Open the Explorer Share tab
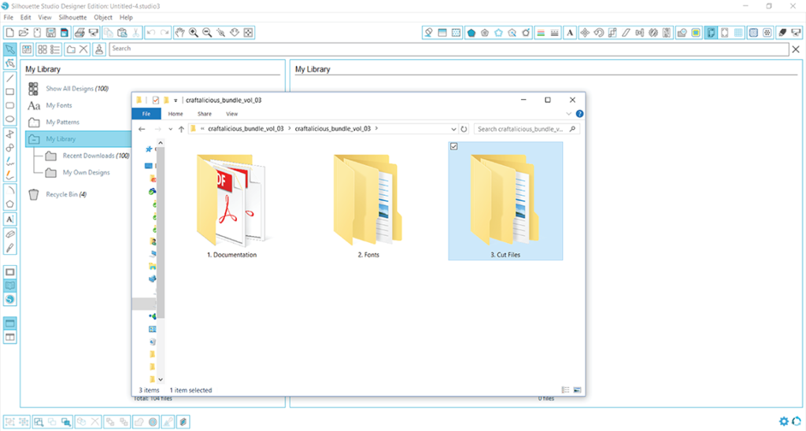806x431 pixels. 205,114
